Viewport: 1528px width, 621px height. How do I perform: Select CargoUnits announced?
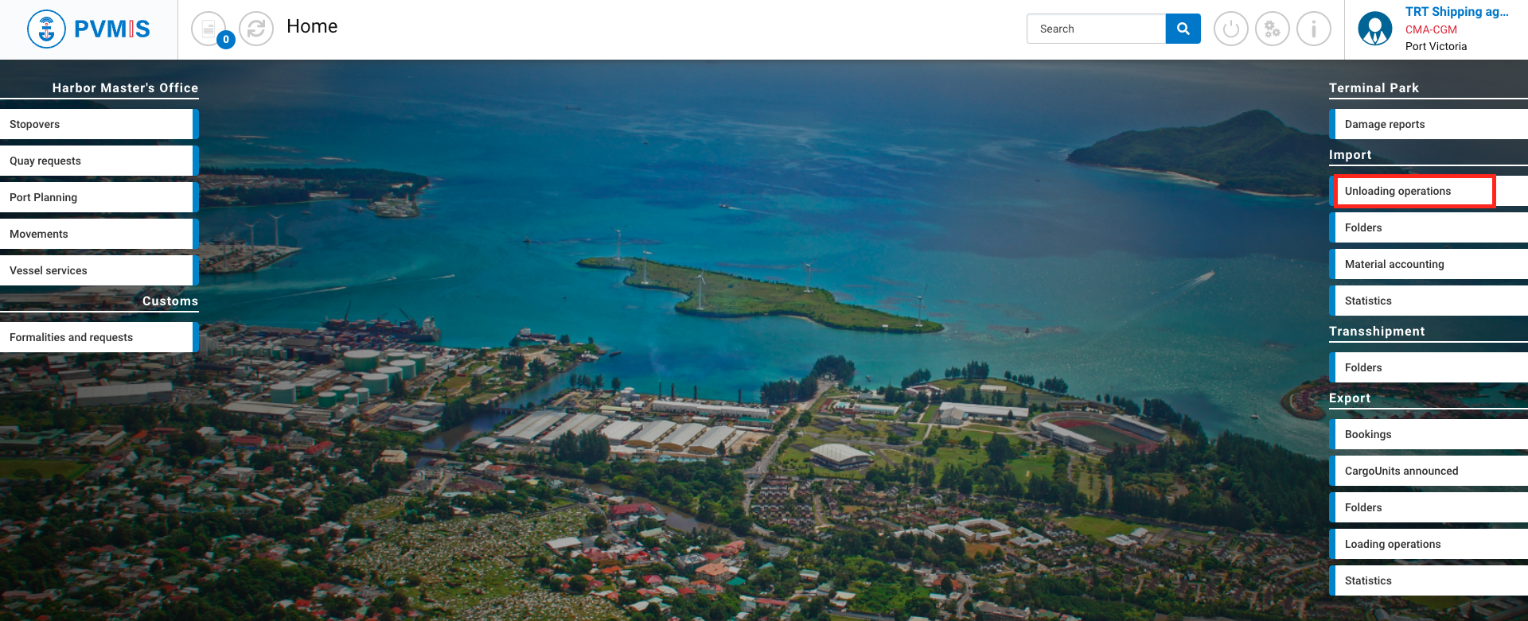[x=1425, y=471]
